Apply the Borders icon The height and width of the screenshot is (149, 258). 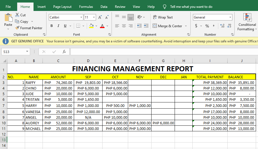click(78, 26)
